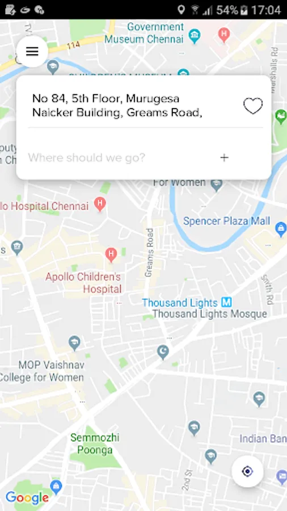The width and height of the screenshot is (287, 511).
Task: Favorite the pickup address with heart icon
Action: (x=253, y=106)
